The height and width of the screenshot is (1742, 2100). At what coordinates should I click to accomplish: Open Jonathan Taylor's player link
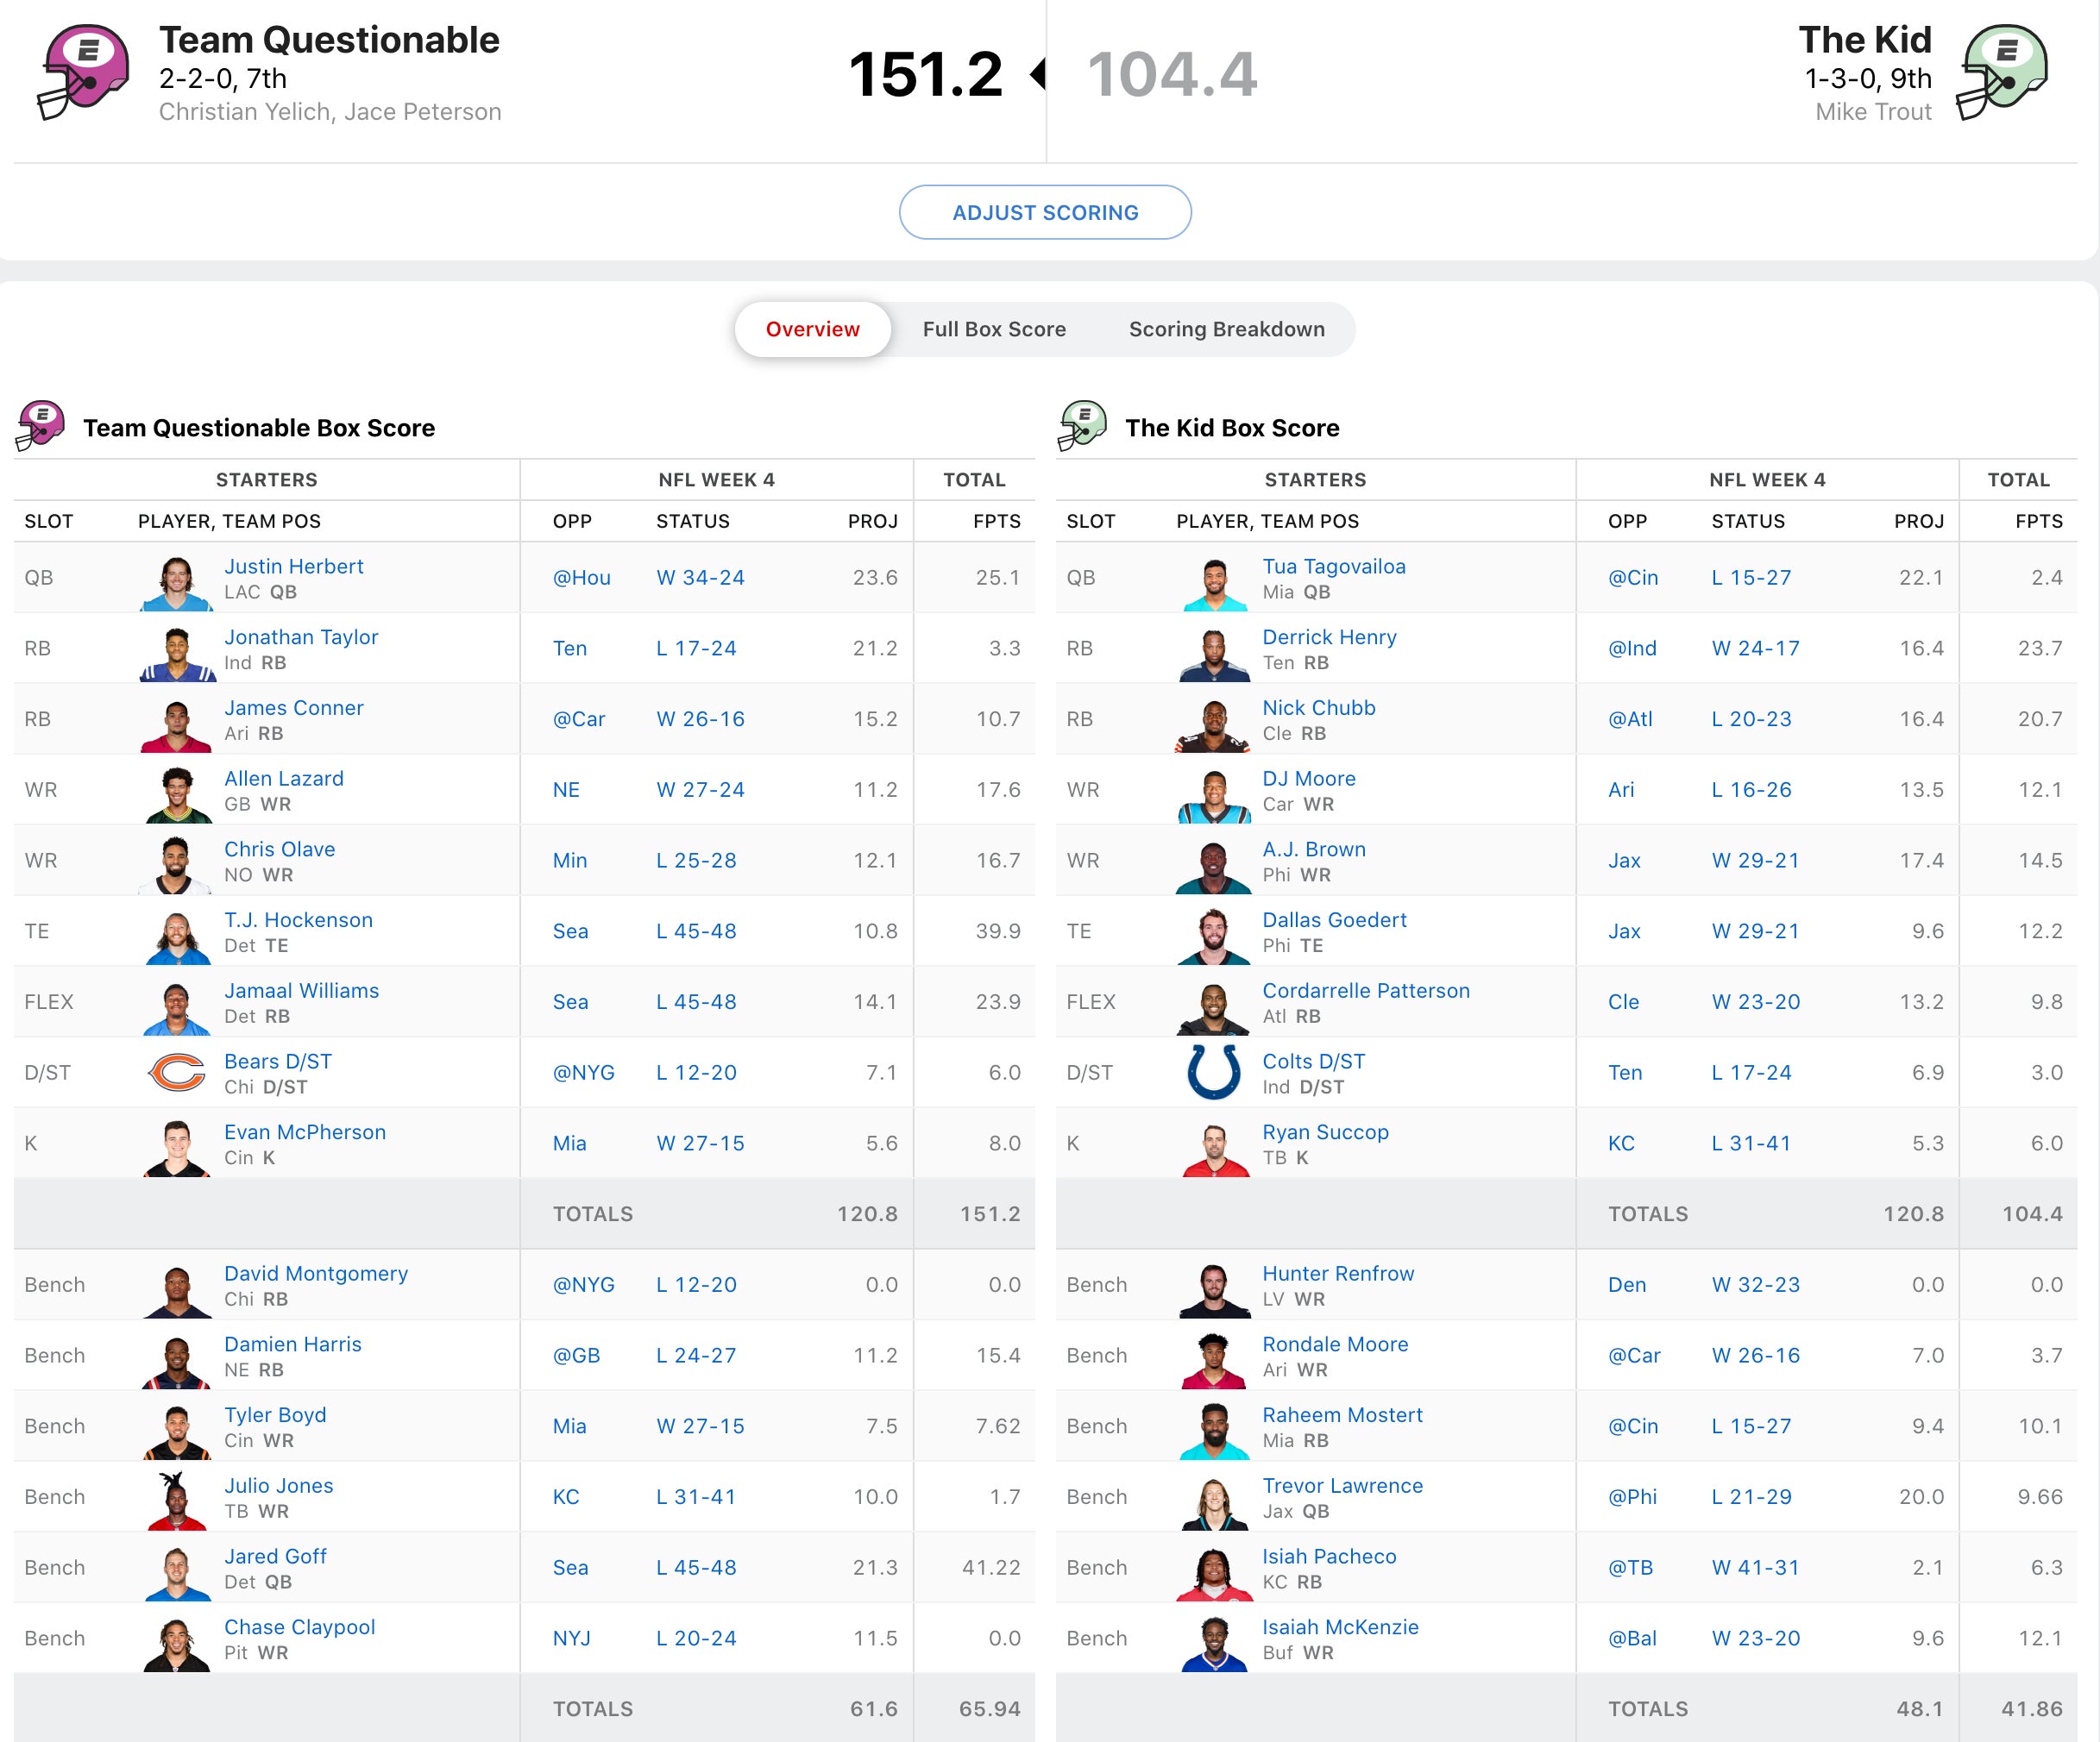pyautogui.click(x=301, y=636)
